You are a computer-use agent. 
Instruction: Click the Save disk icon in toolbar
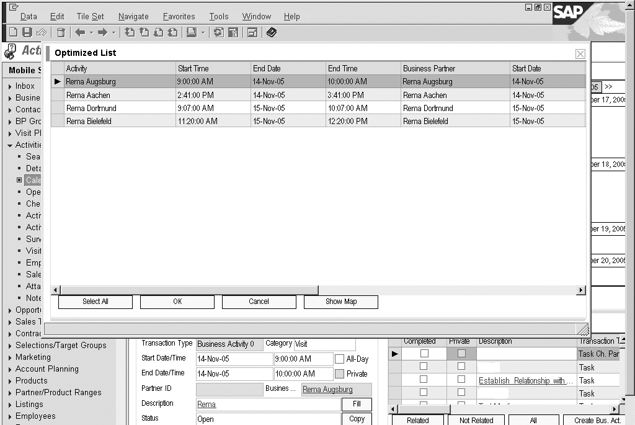point(27,32)
